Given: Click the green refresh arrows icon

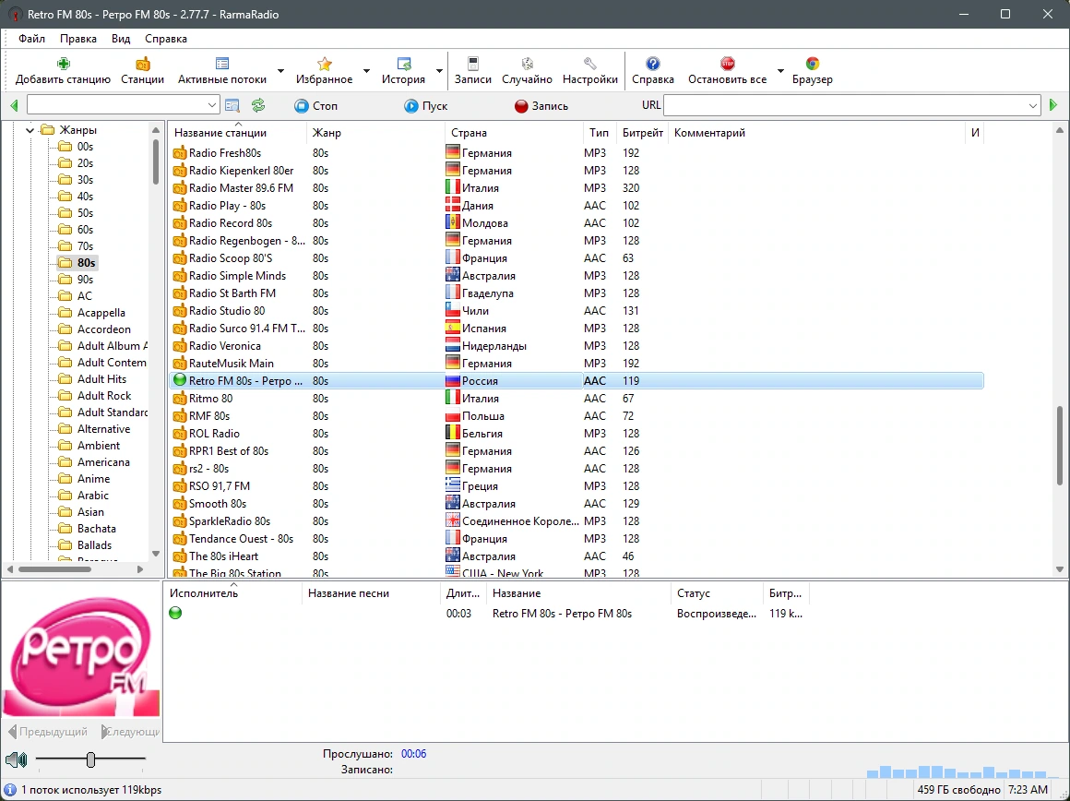Looking at the screenshot, I should click(258, 106).
